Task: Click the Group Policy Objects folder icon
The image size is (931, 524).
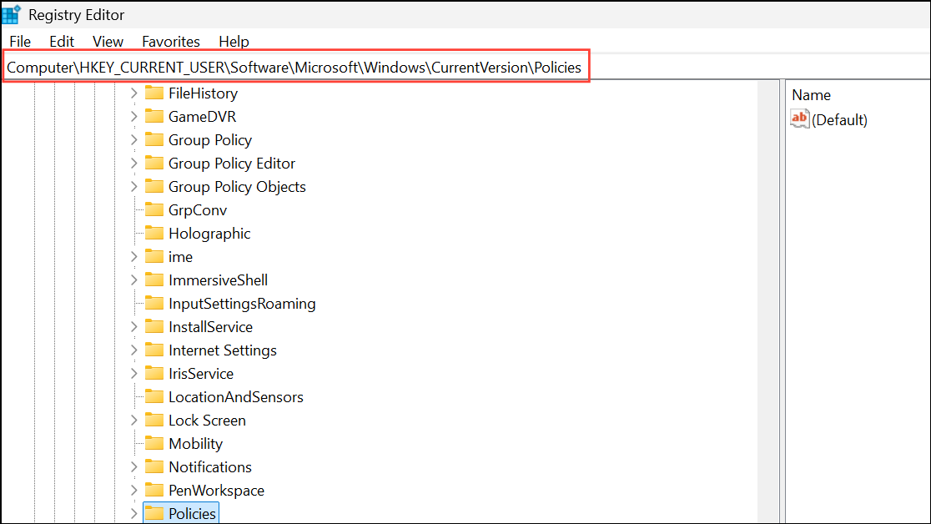Action: click(154, 186)
